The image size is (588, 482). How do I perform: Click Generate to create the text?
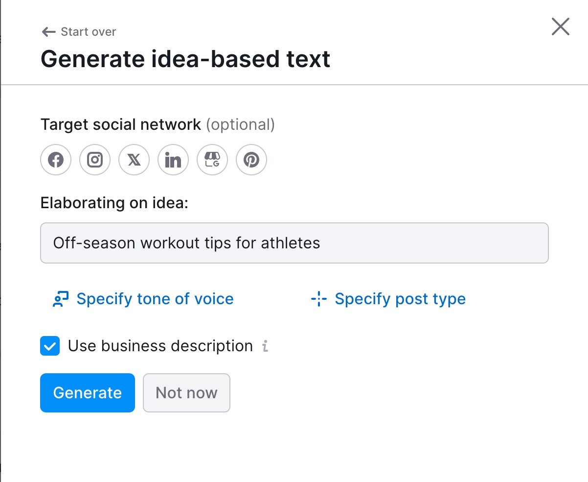pos(87,392)
